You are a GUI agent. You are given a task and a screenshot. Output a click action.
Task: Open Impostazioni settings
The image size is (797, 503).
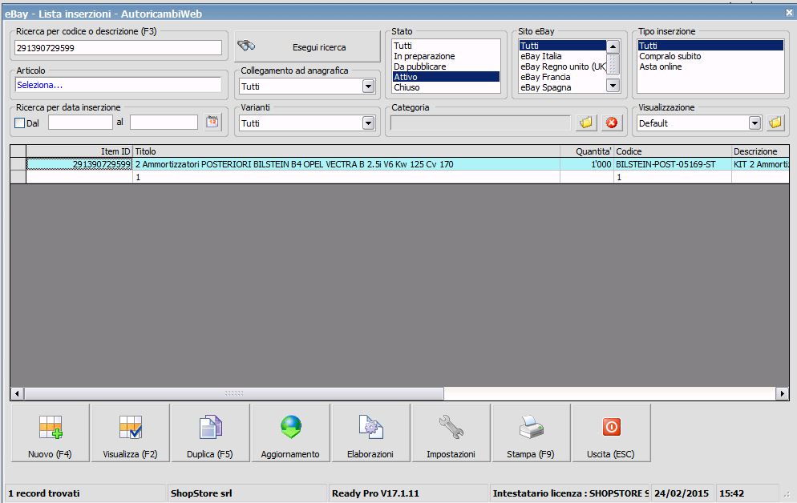451,433
